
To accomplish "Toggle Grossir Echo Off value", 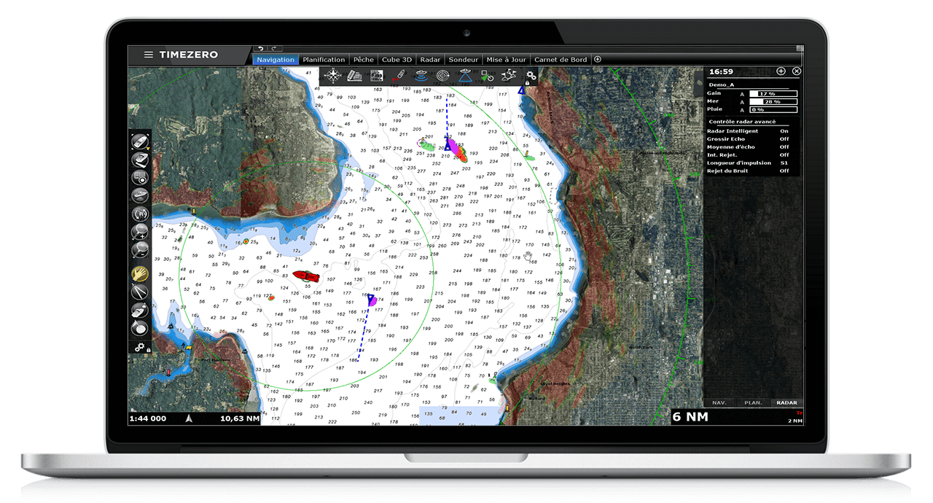I will (784, 139).
